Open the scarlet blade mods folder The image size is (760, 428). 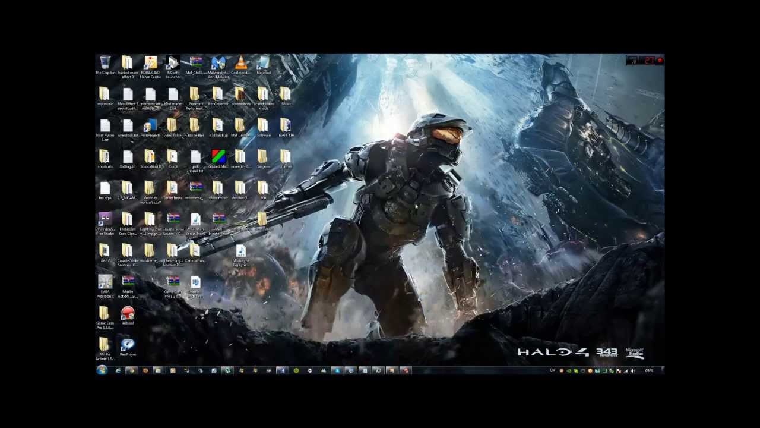(263, 97)
